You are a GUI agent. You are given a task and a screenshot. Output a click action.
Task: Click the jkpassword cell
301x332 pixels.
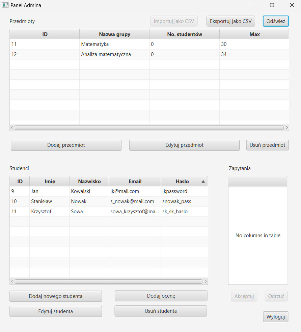pos(184,191)
